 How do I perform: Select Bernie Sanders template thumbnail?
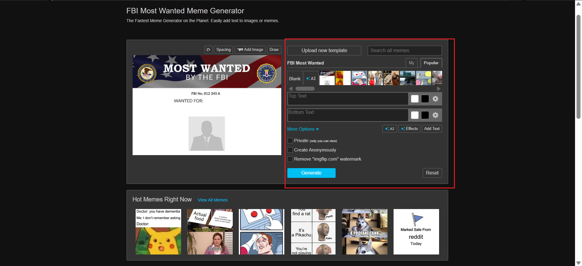click(x=437, y=78)
